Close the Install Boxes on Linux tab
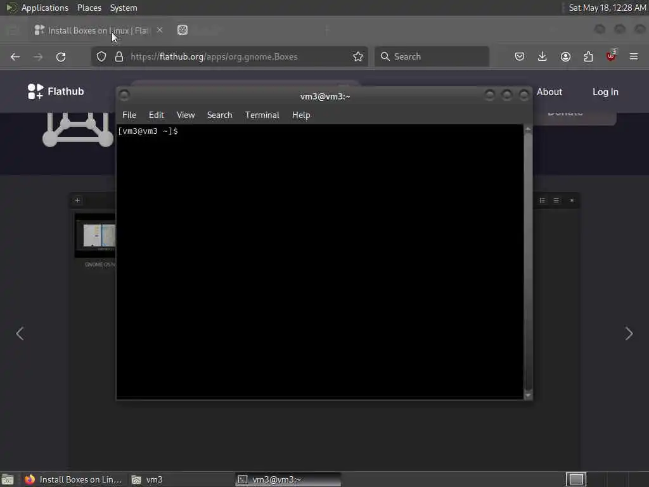Screen dimensions: 649x487 click(160, 30)
